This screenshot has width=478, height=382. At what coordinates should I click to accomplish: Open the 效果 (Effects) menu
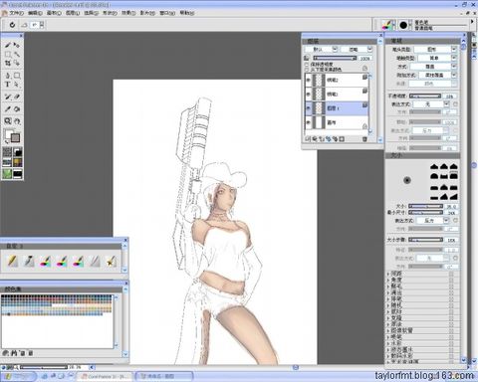(128, 13)
